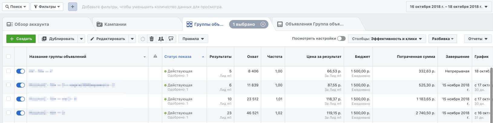Click the trash icon to delete selected
493x123 pixels.
point(152,39)
